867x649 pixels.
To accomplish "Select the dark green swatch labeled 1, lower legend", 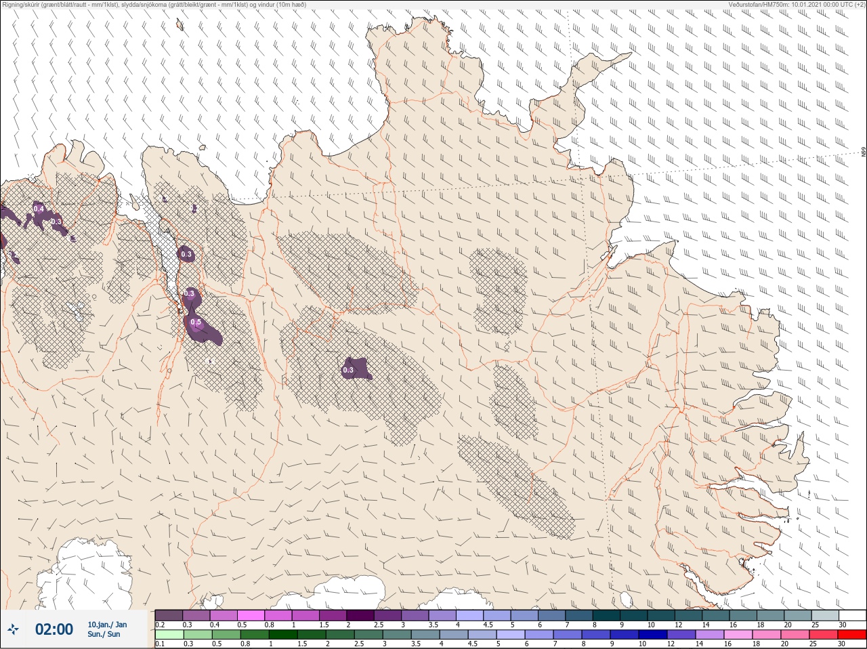I will click(283, 635).
